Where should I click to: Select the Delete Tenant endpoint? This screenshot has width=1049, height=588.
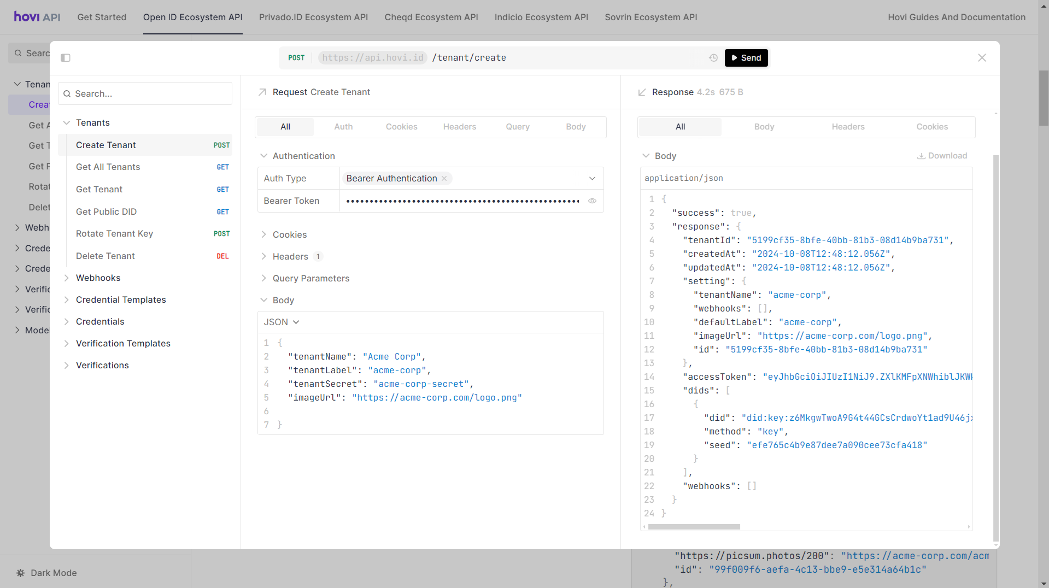click(x=106, y=256)
